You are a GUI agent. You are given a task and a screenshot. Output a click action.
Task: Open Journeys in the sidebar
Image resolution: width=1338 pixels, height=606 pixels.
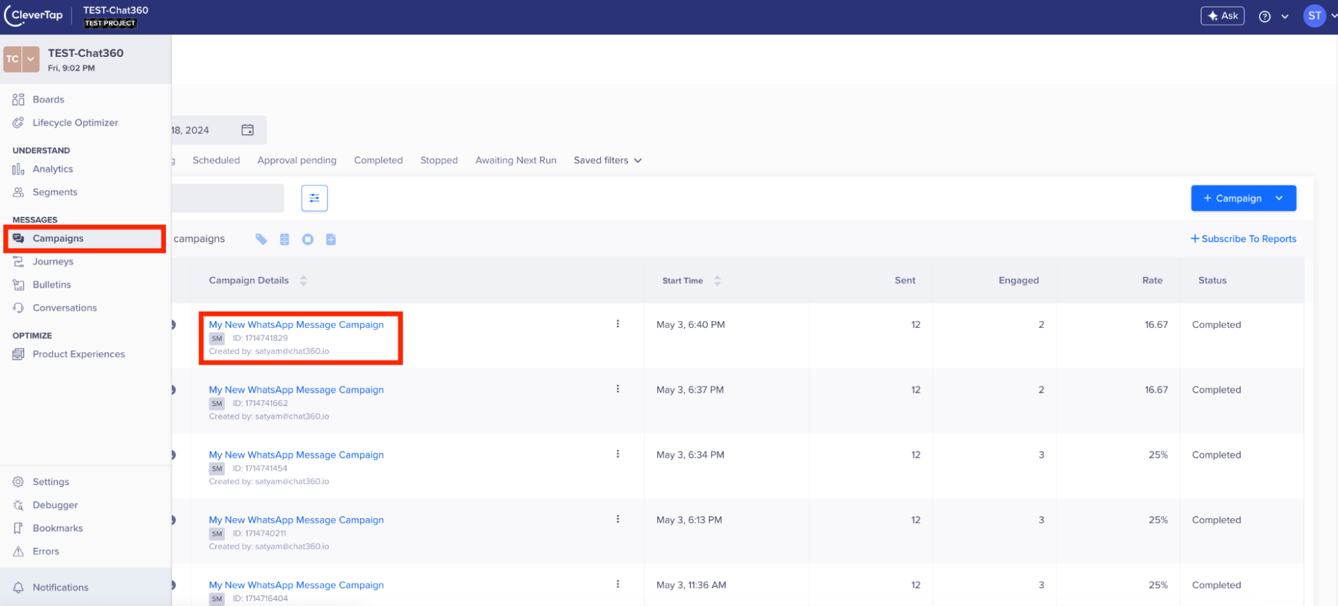[x=53, y=262]
